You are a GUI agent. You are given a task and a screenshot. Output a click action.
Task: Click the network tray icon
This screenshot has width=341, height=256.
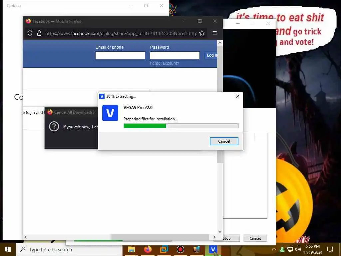click(290, 249)
